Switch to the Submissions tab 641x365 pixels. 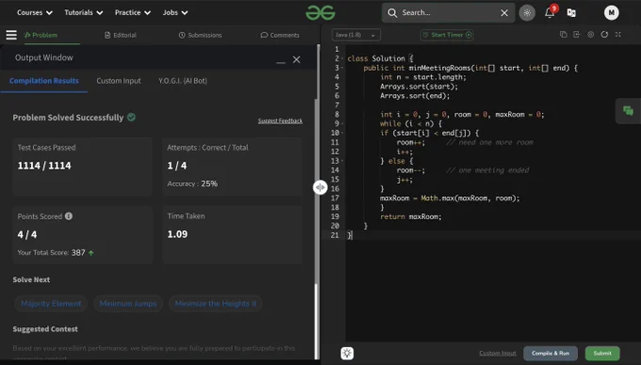coord(200,35)
